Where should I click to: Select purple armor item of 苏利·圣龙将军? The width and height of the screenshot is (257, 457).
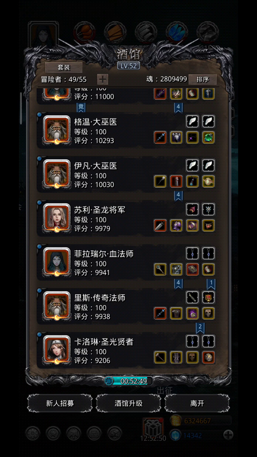click(x=176, y=225)
